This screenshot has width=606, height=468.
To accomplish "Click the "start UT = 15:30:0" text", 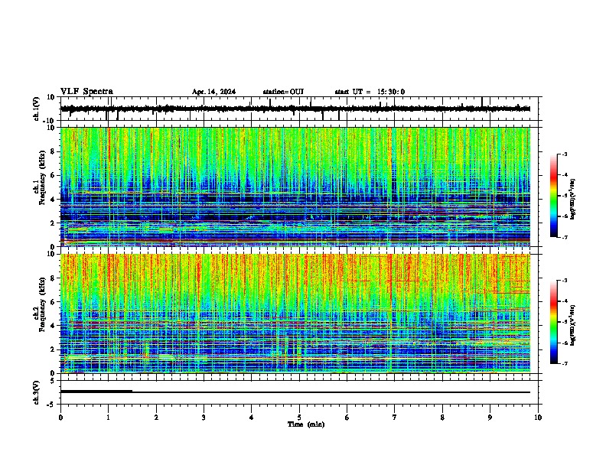I will [370, 92].
